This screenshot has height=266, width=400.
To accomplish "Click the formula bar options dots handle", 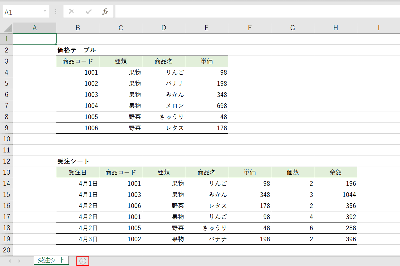I will (56, 11).
